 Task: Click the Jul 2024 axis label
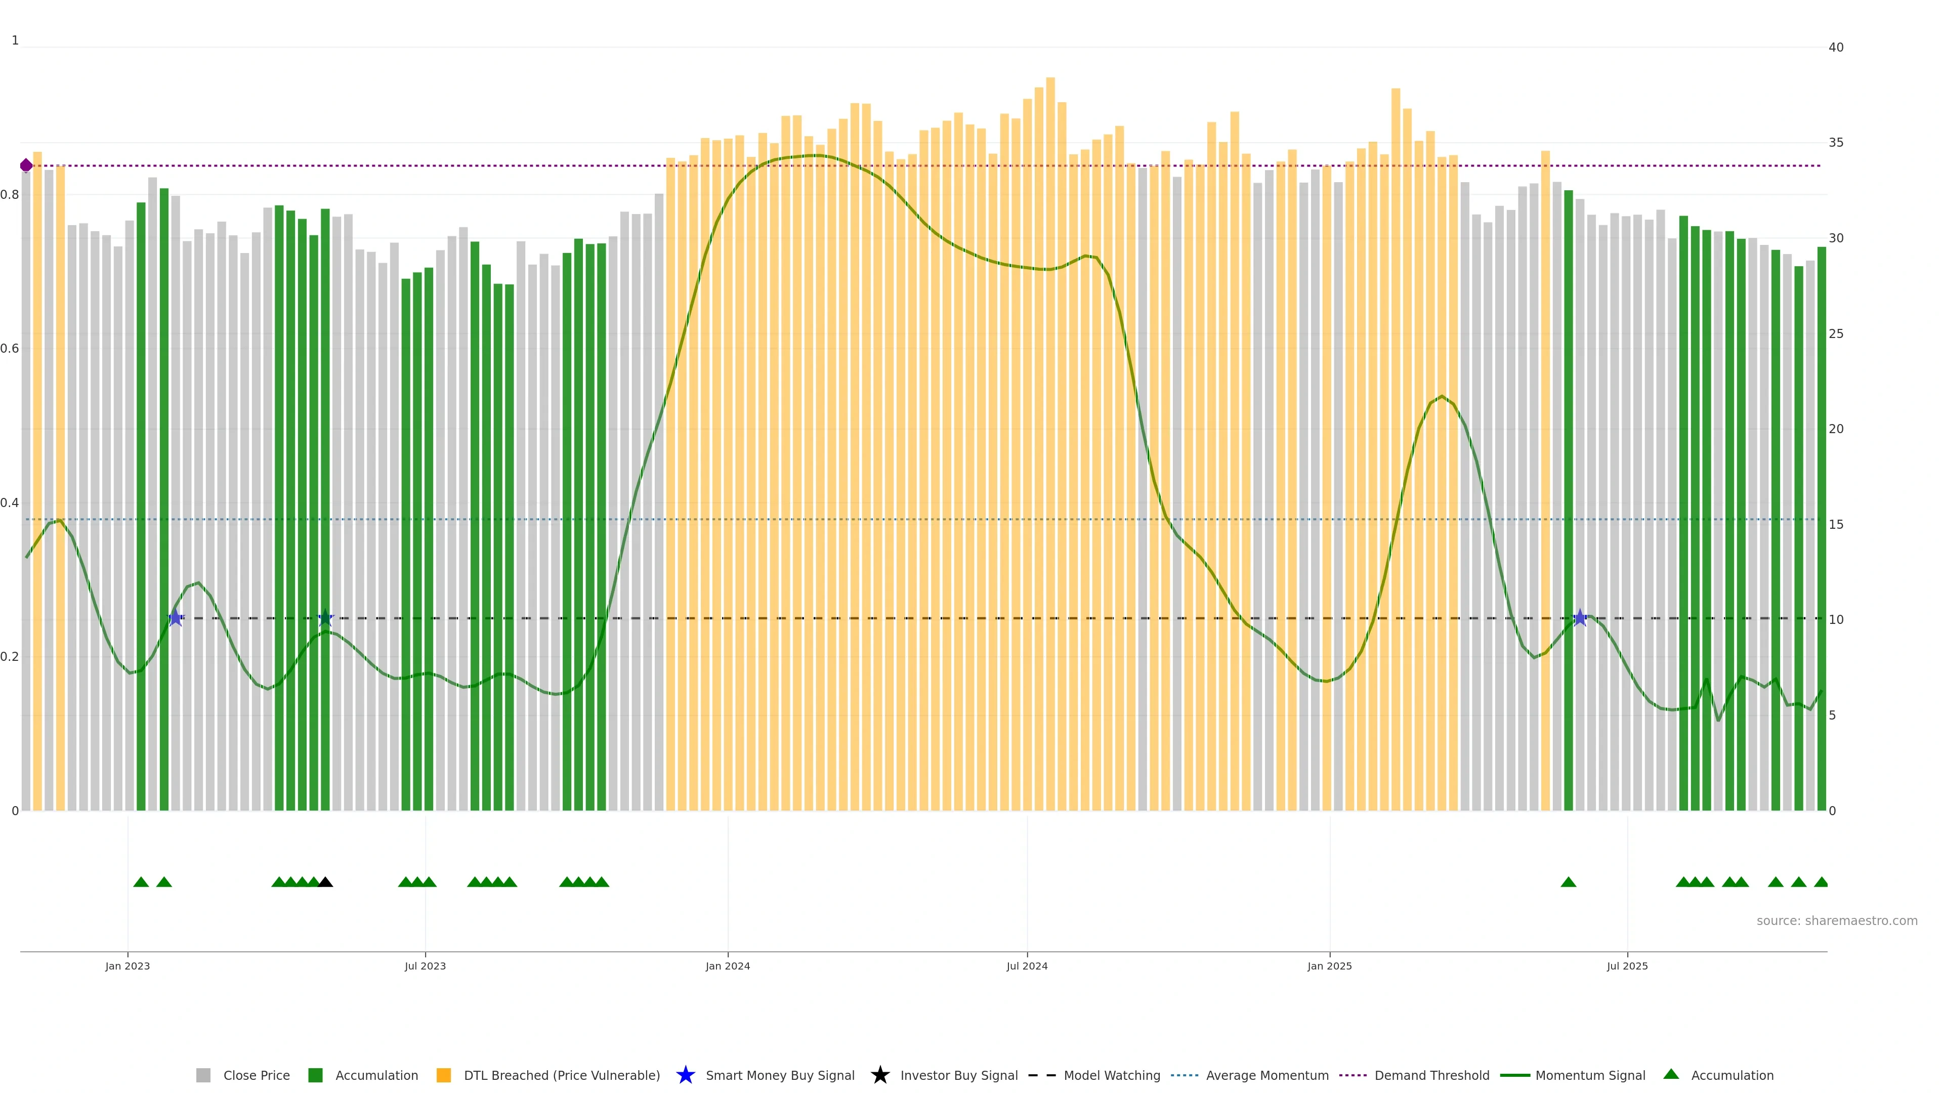tap(1027, 966)
